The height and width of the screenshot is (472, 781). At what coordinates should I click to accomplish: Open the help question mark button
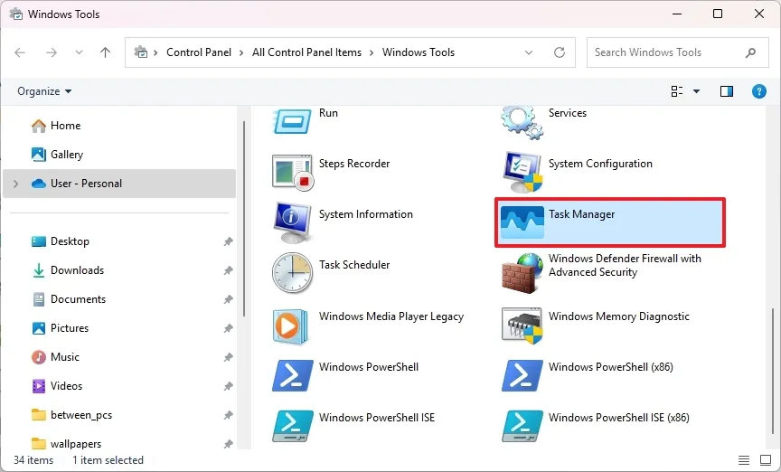[758, 91]
